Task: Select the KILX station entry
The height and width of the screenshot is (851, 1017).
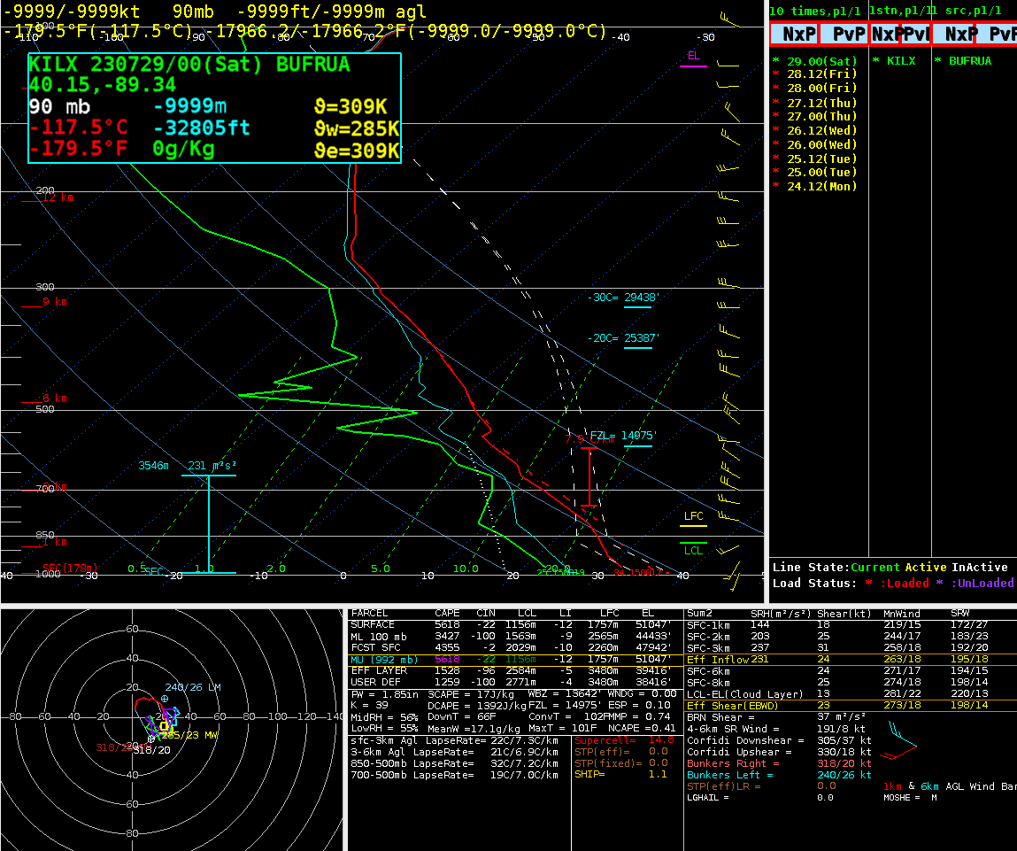Action: click(x=901, y=61)
